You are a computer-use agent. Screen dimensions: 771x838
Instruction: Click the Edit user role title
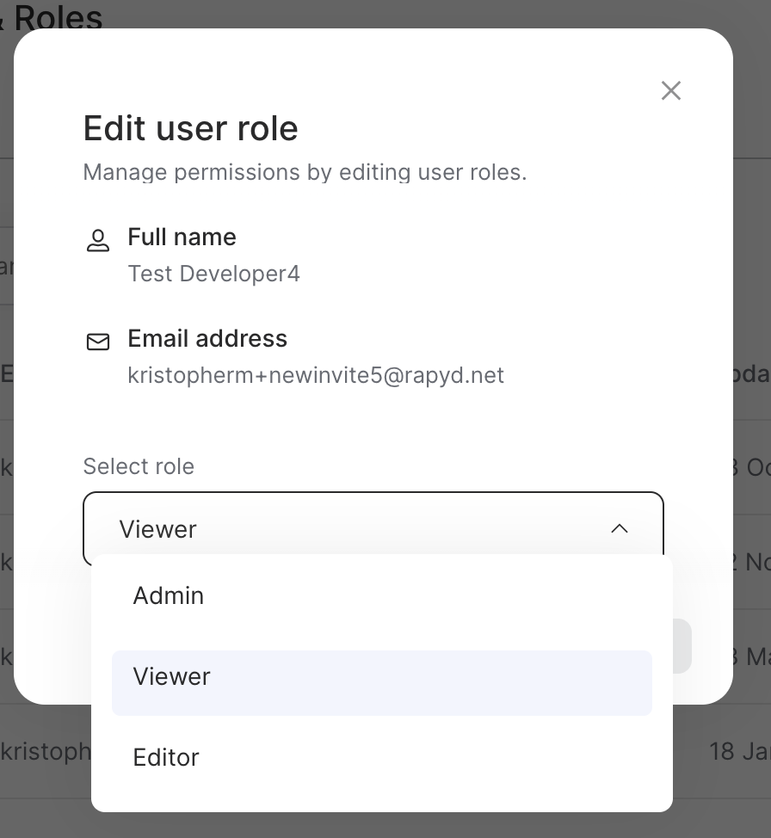click(190, 128)
